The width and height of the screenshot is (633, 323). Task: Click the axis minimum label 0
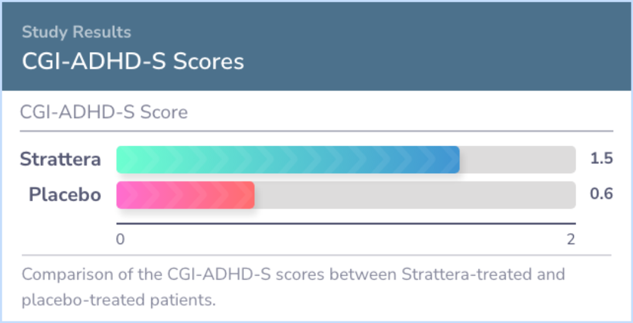120,239
